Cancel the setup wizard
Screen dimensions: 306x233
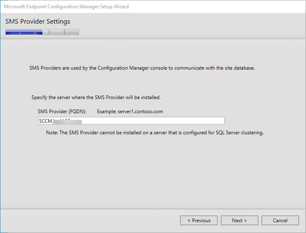280,220
